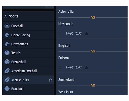Image resolution: width=129 pixels, height=101 pixels.
Task: Select the Tennis ball icon
Action: pyautogui.click(x=7, y=53)
